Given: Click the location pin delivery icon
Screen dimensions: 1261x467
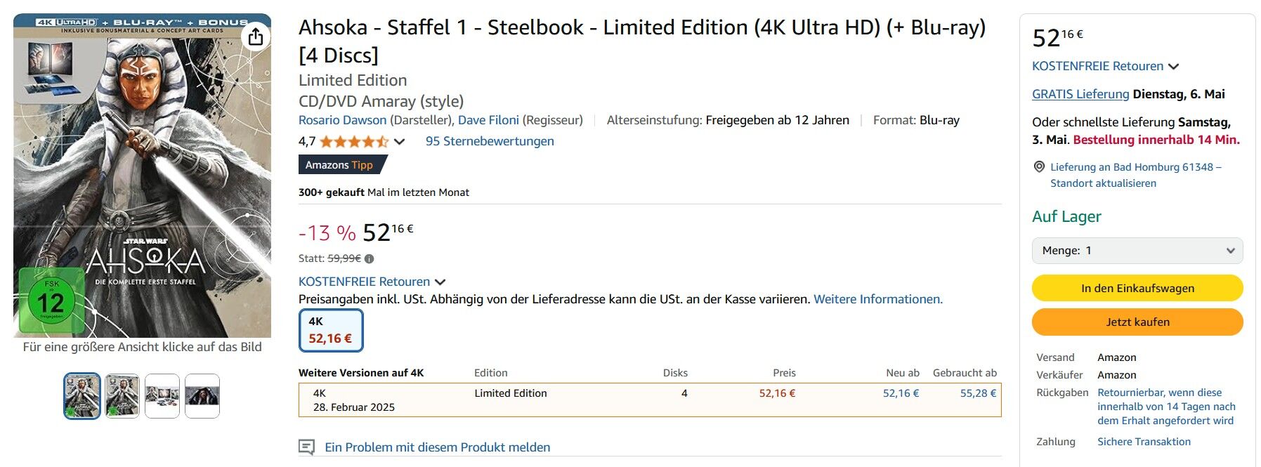Looking at the screenshot, I should pyautogui.click(x=1039, y=166).
